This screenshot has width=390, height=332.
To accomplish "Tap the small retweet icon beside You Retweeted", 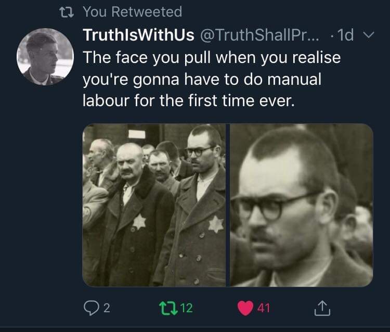I will click(x=67, y=12).
